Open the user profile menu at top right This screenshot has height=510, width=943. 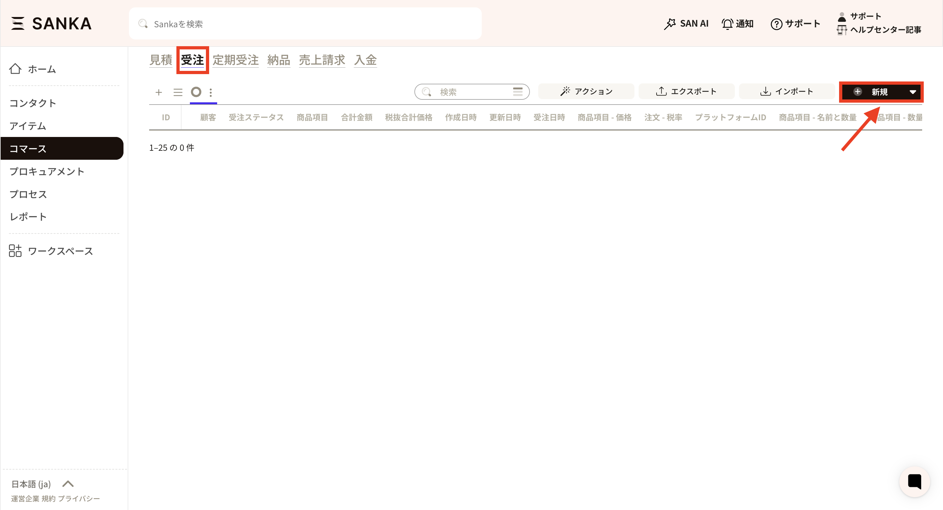point(842,17)
